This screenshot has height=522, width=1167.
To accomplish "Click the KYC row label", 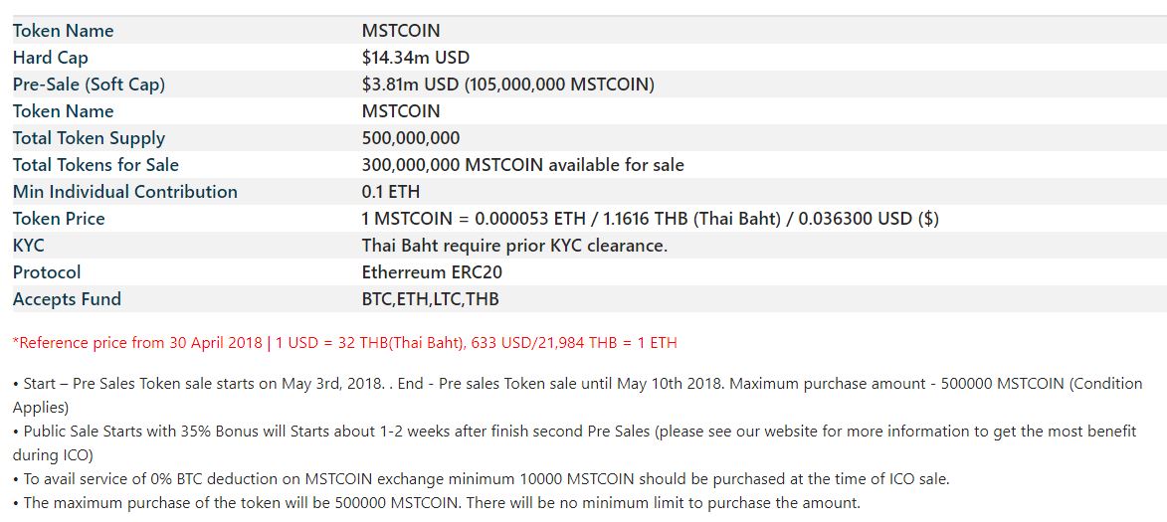I will click(x=29, y=246).
